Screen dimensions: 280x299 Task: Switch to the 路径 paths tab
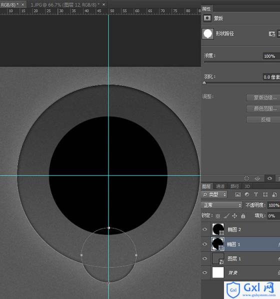234,186
